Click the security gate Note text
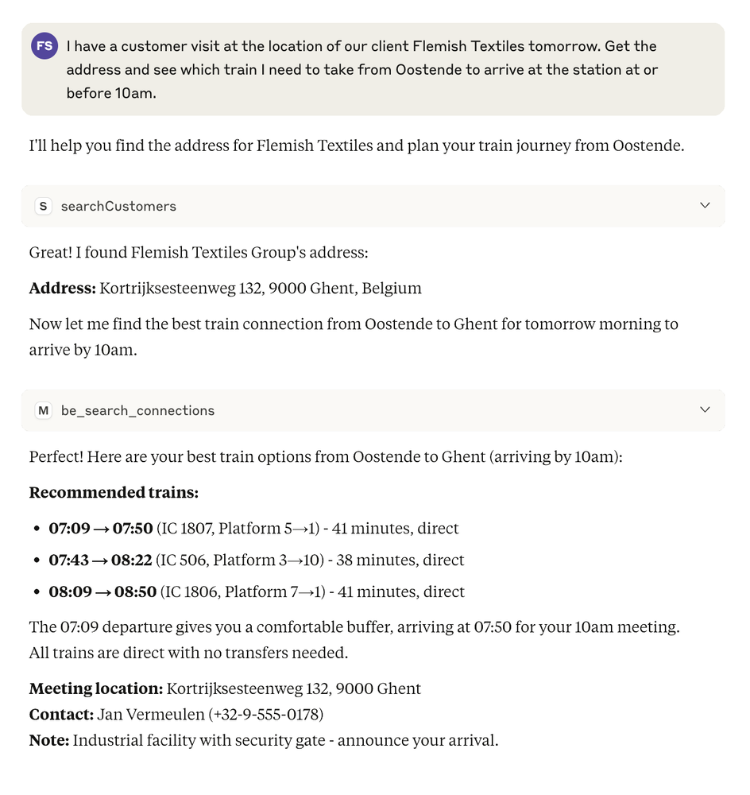750x795 pixels. (x=262, y=740)
